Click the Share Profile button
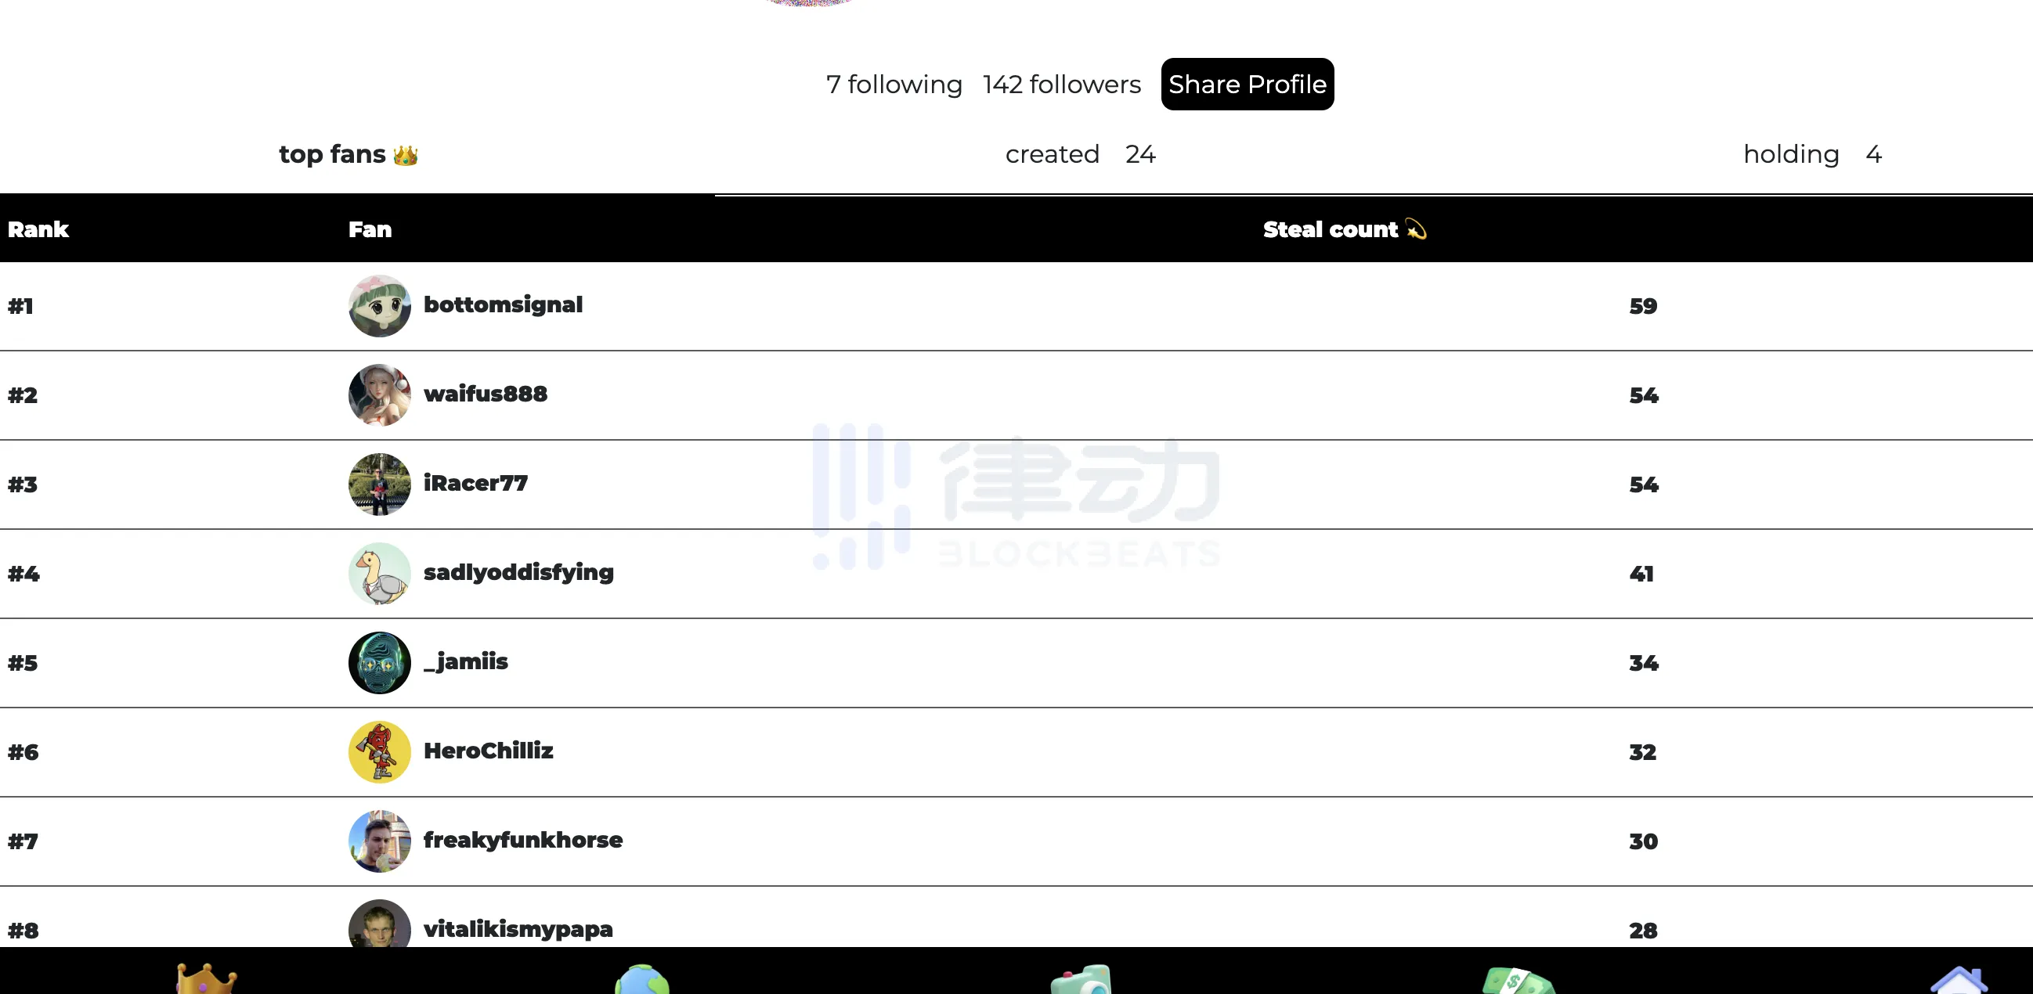The width and height of the screenshot is (2033, 994). pos(1246,85)
